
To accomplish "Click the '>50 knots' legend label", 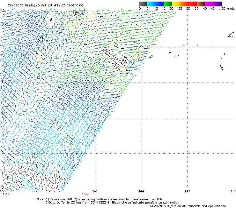I will [227, 9].
